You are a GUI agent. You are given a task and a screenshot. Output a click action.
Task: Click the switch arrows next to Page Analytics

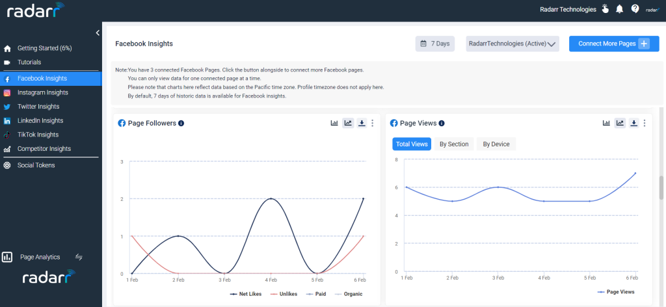click(79, 257)
